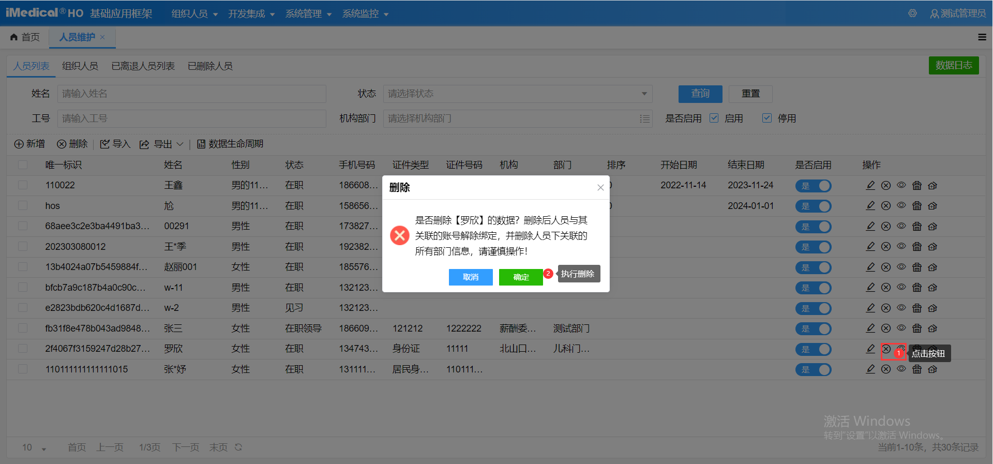The height and width of the screenshot is (464, 993).
Task: Click 取消 to cancel deletion
Action: pyautogui.click(x=471, y=277)
